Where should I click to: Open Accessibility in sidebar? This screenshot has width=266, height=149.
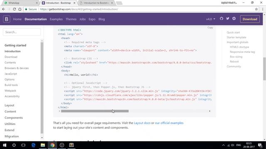coord(12,96)
